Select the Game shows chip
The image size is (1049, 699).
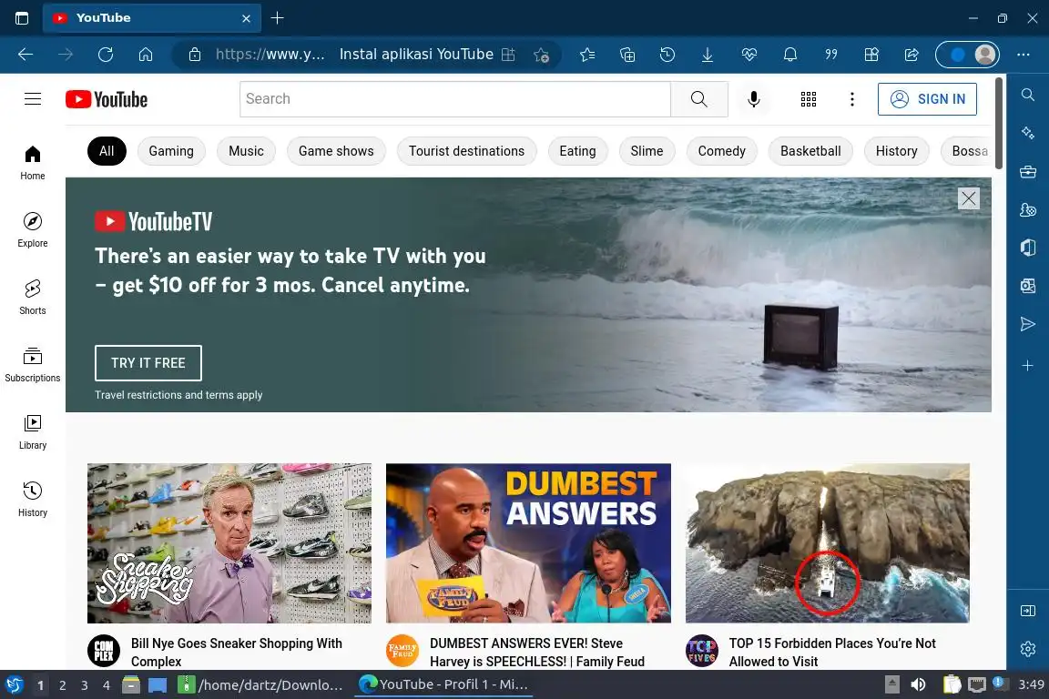[336, 151]
